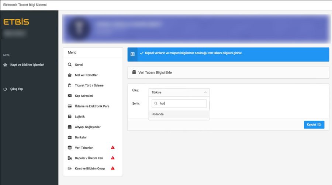Screen dimensions: 332x185
Task: Select Hollanda from the dropdown results
Action: pyautogui.click(x=179, y=114)
